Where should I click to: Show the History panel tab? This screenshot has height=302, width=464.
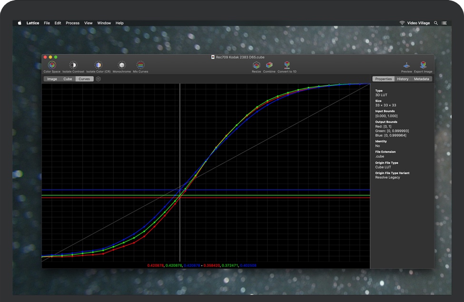click(x=403, y=79)
